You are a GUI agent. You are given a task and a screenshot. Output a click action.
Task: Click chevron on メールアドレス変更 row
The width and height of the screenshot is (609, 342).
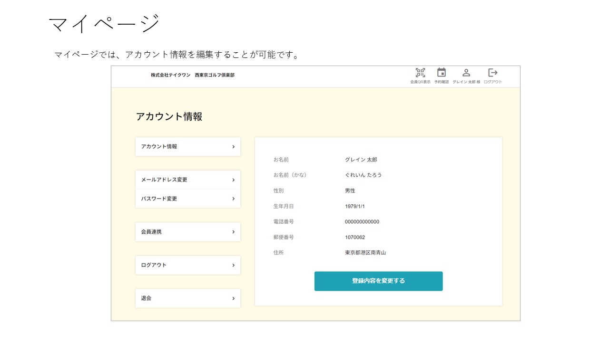tap(233, 180)
